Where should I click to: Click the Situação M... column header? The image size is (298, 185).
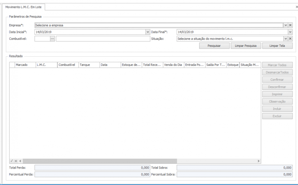coord(250,65)
